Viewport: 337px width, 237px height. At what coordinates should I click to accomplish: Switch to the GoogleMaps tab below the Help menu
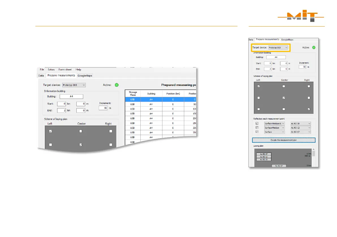pos(85,76)
